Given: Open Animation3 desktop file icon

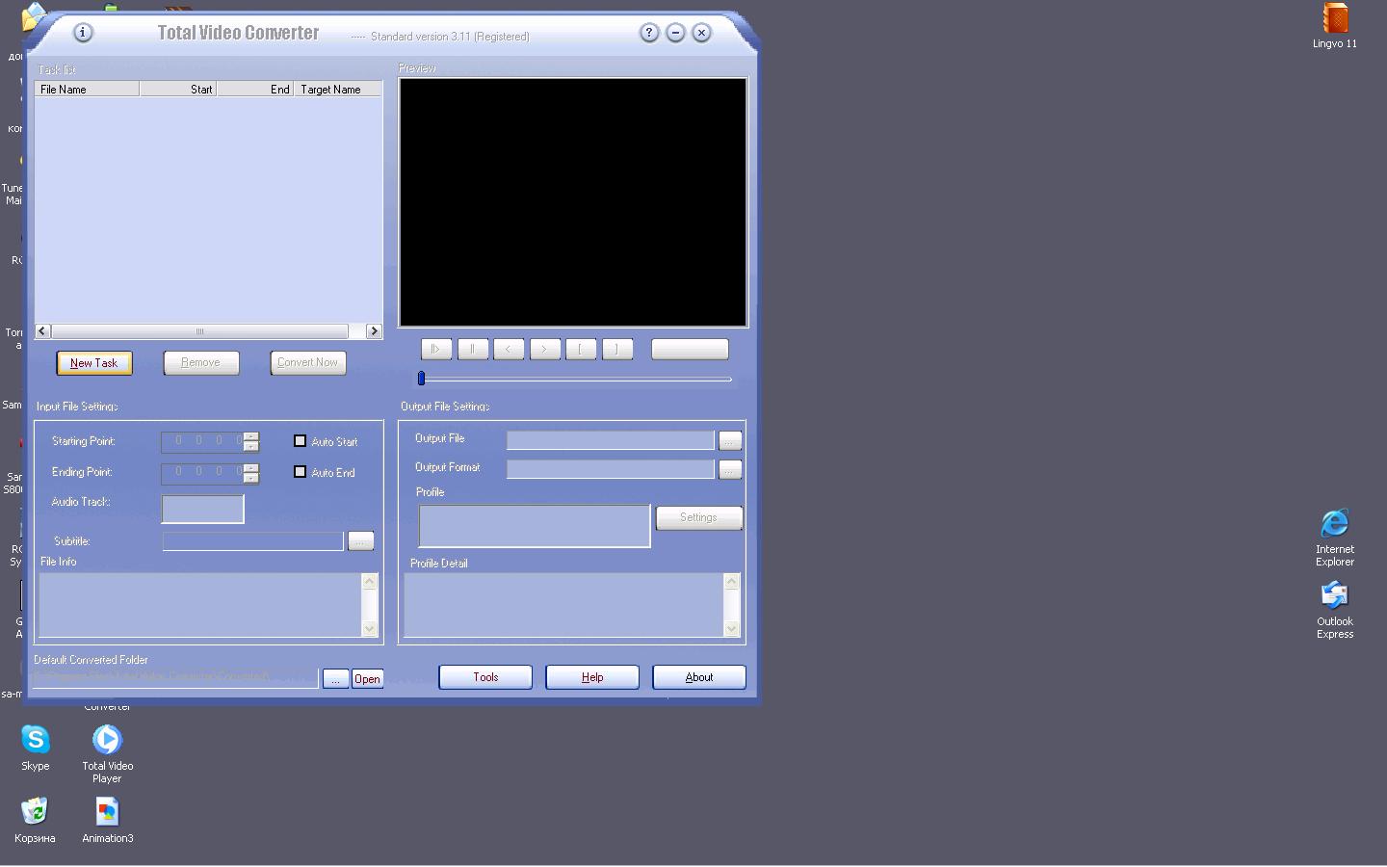Looking at the screenshot, I should point(107,821).
